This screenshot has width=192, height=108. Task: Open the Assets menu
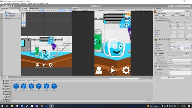pyautogui.click(x=9, y=3)
